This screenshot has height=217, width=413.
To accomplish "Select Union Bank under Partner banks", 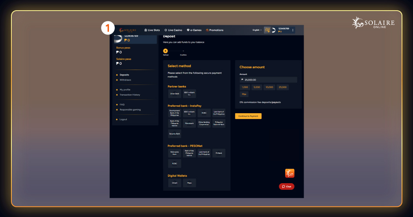I will point(175,94).
